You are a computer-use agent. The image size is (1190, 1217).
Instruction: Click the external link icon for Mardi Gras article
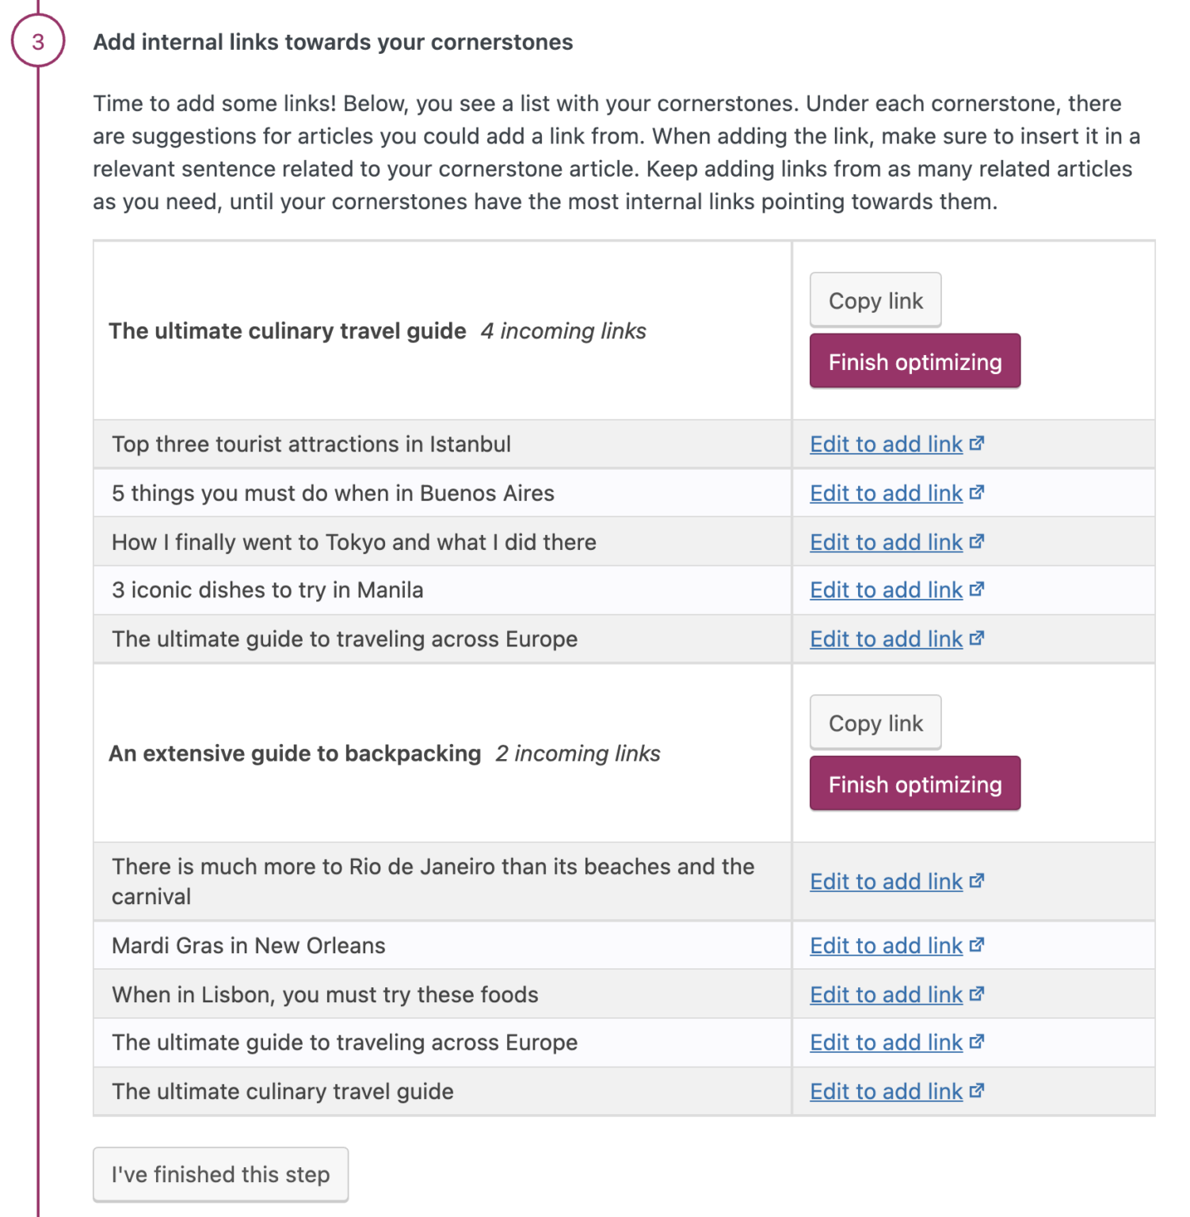tap(978, 944)
